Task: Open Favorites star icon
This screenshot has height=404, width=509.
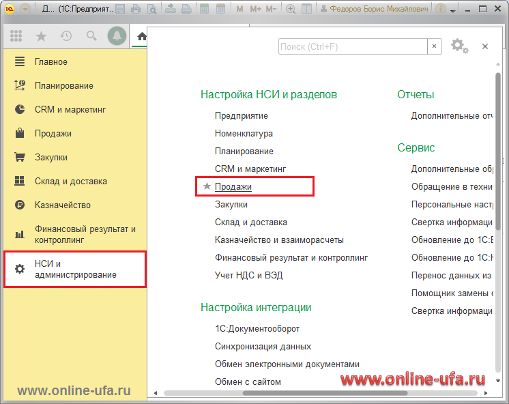Action: [x=41, y=35]
